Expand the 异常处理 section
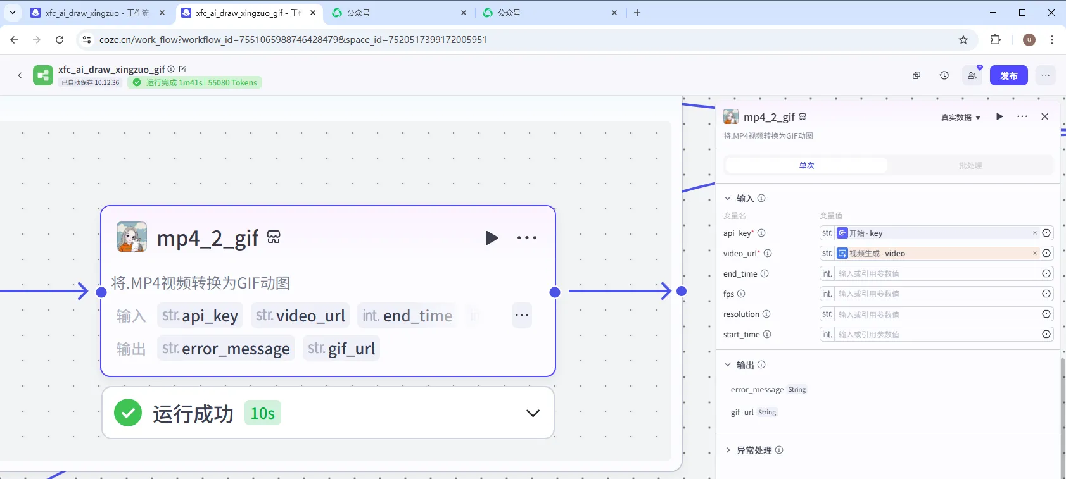The image size is (1066, 479). pyautogui.click(x=728, y=450)
